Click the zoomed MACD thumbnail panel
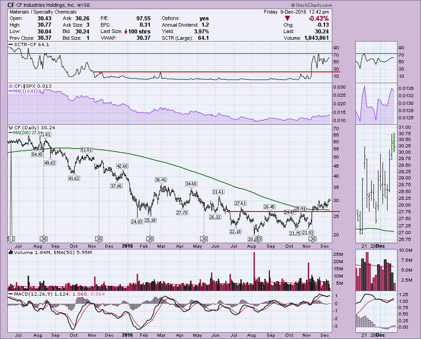 click(376, 311)
